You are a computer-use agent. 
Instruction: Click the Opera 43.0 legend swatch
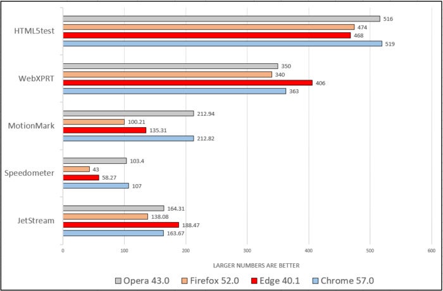(118, 281)
